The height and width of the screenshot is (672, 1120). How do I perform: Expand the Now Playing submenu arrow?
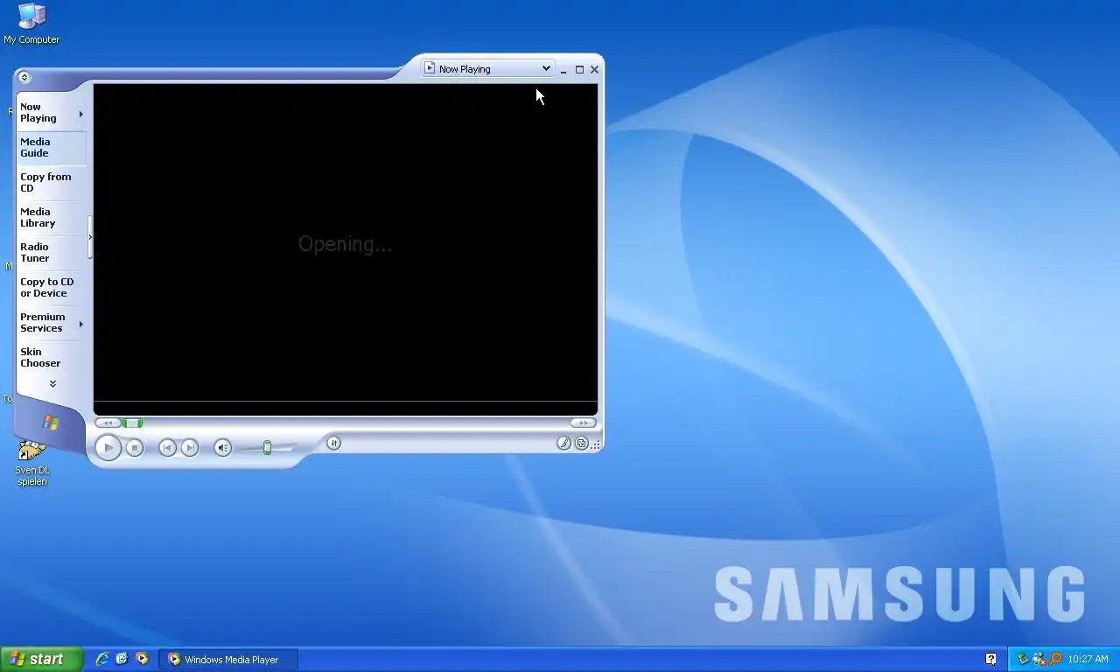pos(81,114)
